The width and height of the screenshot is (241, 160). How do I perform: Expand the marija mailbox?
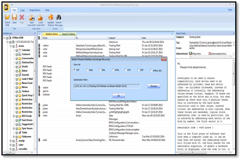[11, 141]
